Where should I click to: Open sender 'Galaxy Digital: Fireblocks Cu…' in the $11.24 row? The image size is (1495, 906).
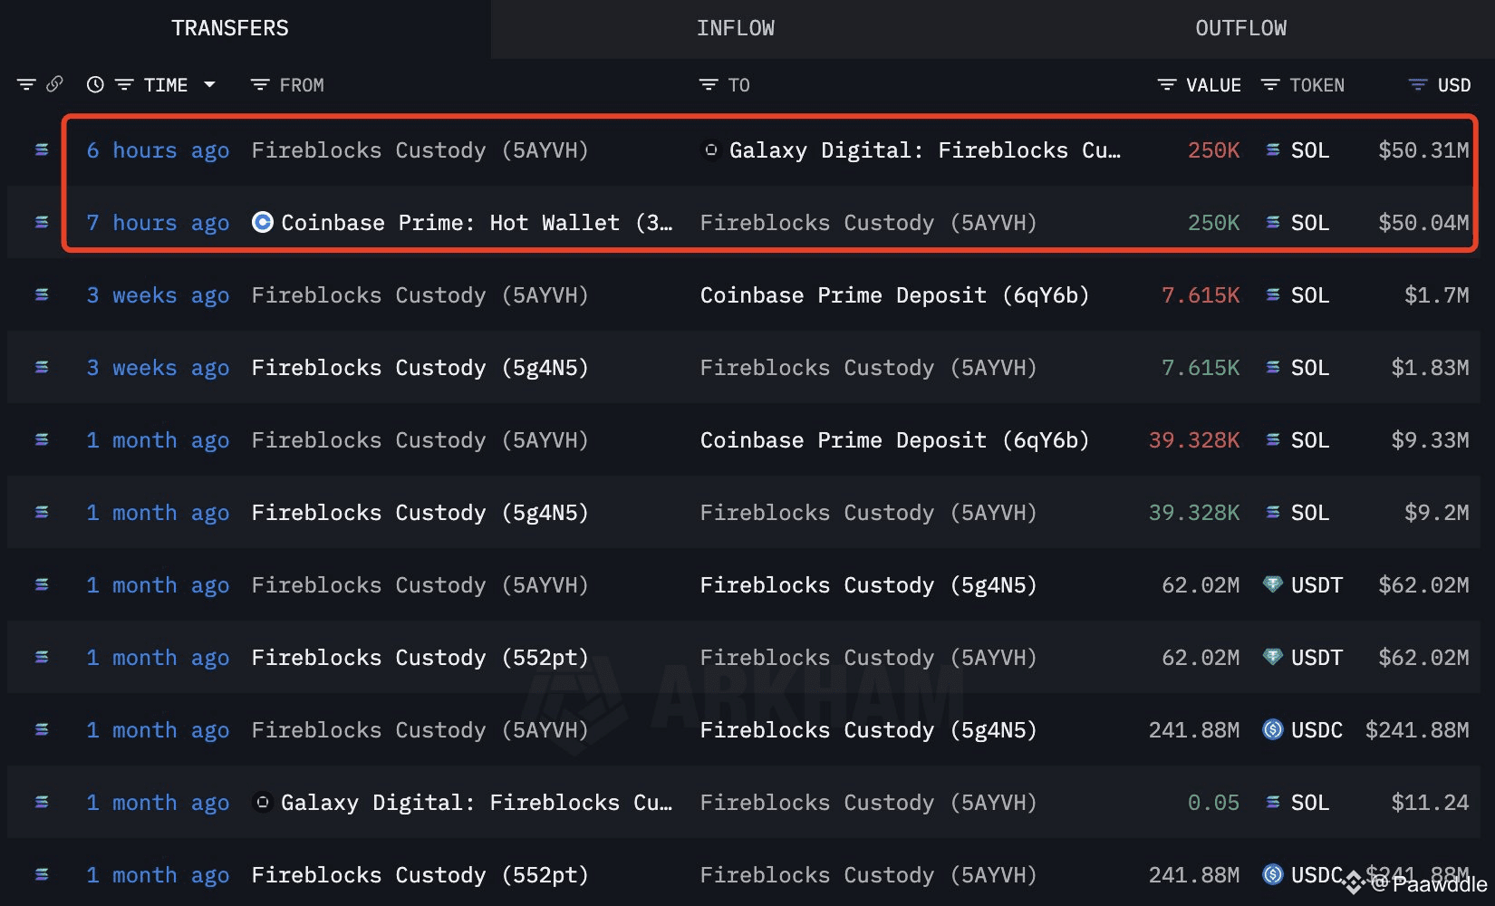pos(477,803)
